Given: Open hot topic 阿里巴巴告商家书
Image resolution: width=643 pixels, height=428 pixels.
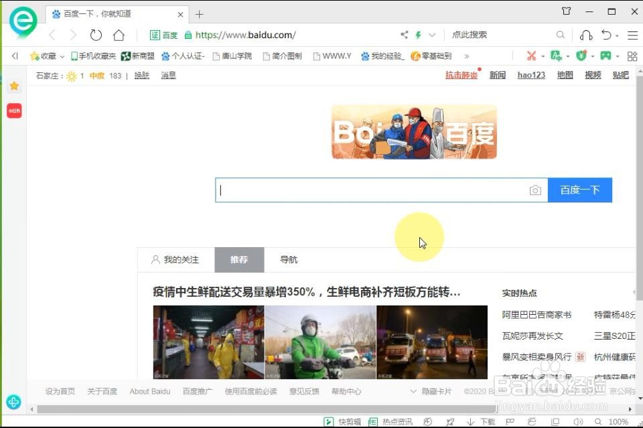Looking at the screenshot, I should 537,315.
